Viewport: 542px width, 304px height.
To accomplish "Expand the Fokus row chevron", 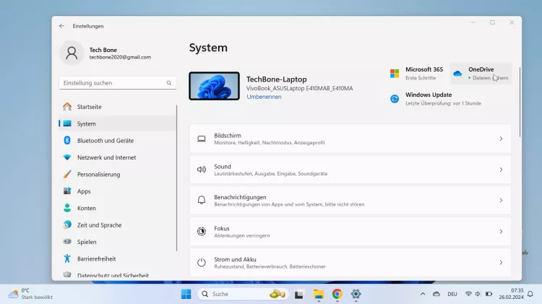I will (501, 232).
